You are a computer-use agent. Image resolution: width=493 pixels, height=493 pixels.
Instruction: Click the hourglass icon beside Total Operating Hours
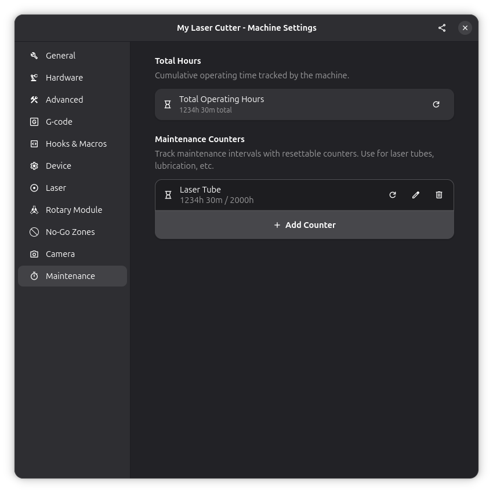[168, 104]
